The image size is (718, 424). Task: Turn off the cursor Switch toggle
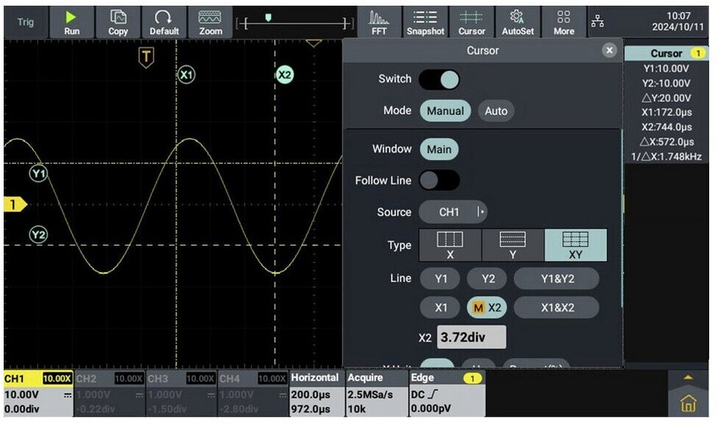(x=439, y=79)
